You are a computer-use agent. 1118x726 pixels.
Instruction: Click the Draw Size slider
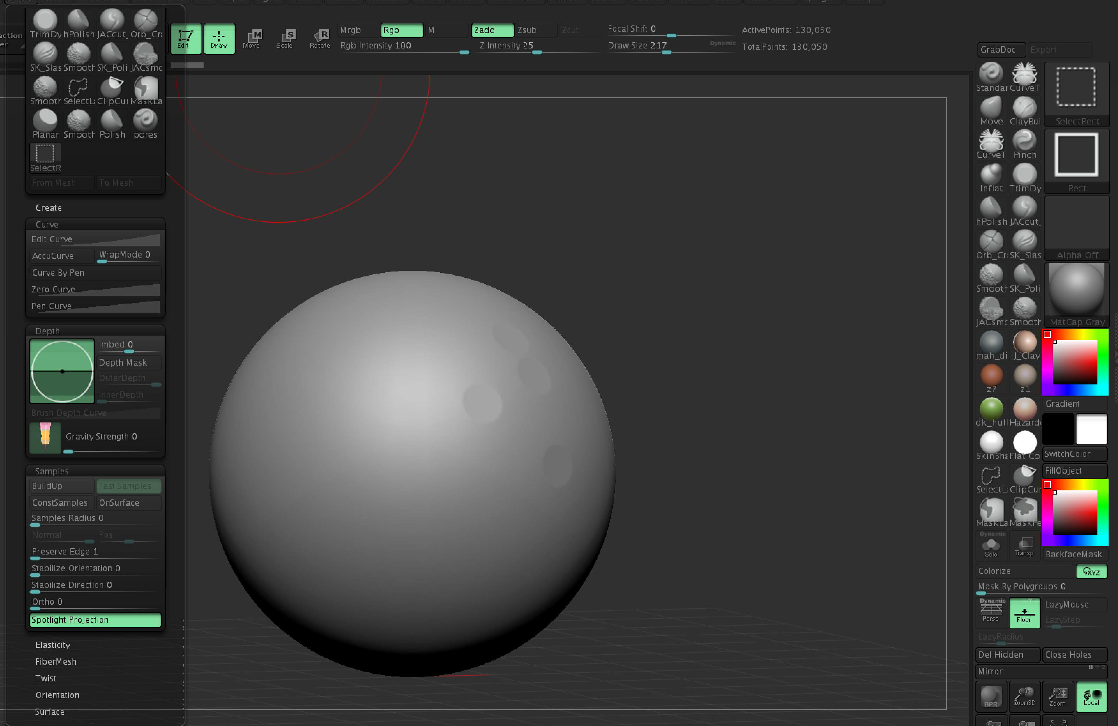click(671, 46)
